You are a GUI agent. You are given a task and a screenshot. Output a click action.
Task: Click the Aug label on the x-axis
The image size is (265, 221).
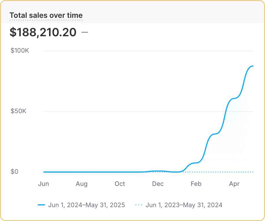click(x=81, y=184)
